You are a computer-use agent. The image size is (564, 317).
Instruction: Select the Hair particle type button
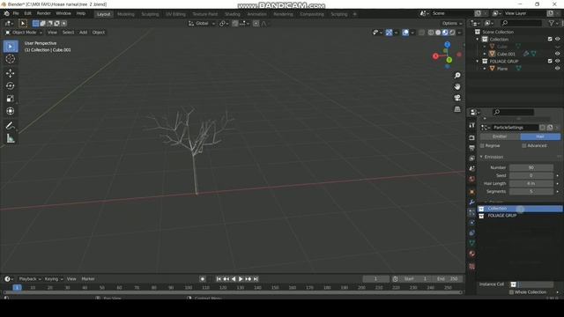[x=540, y=136]
